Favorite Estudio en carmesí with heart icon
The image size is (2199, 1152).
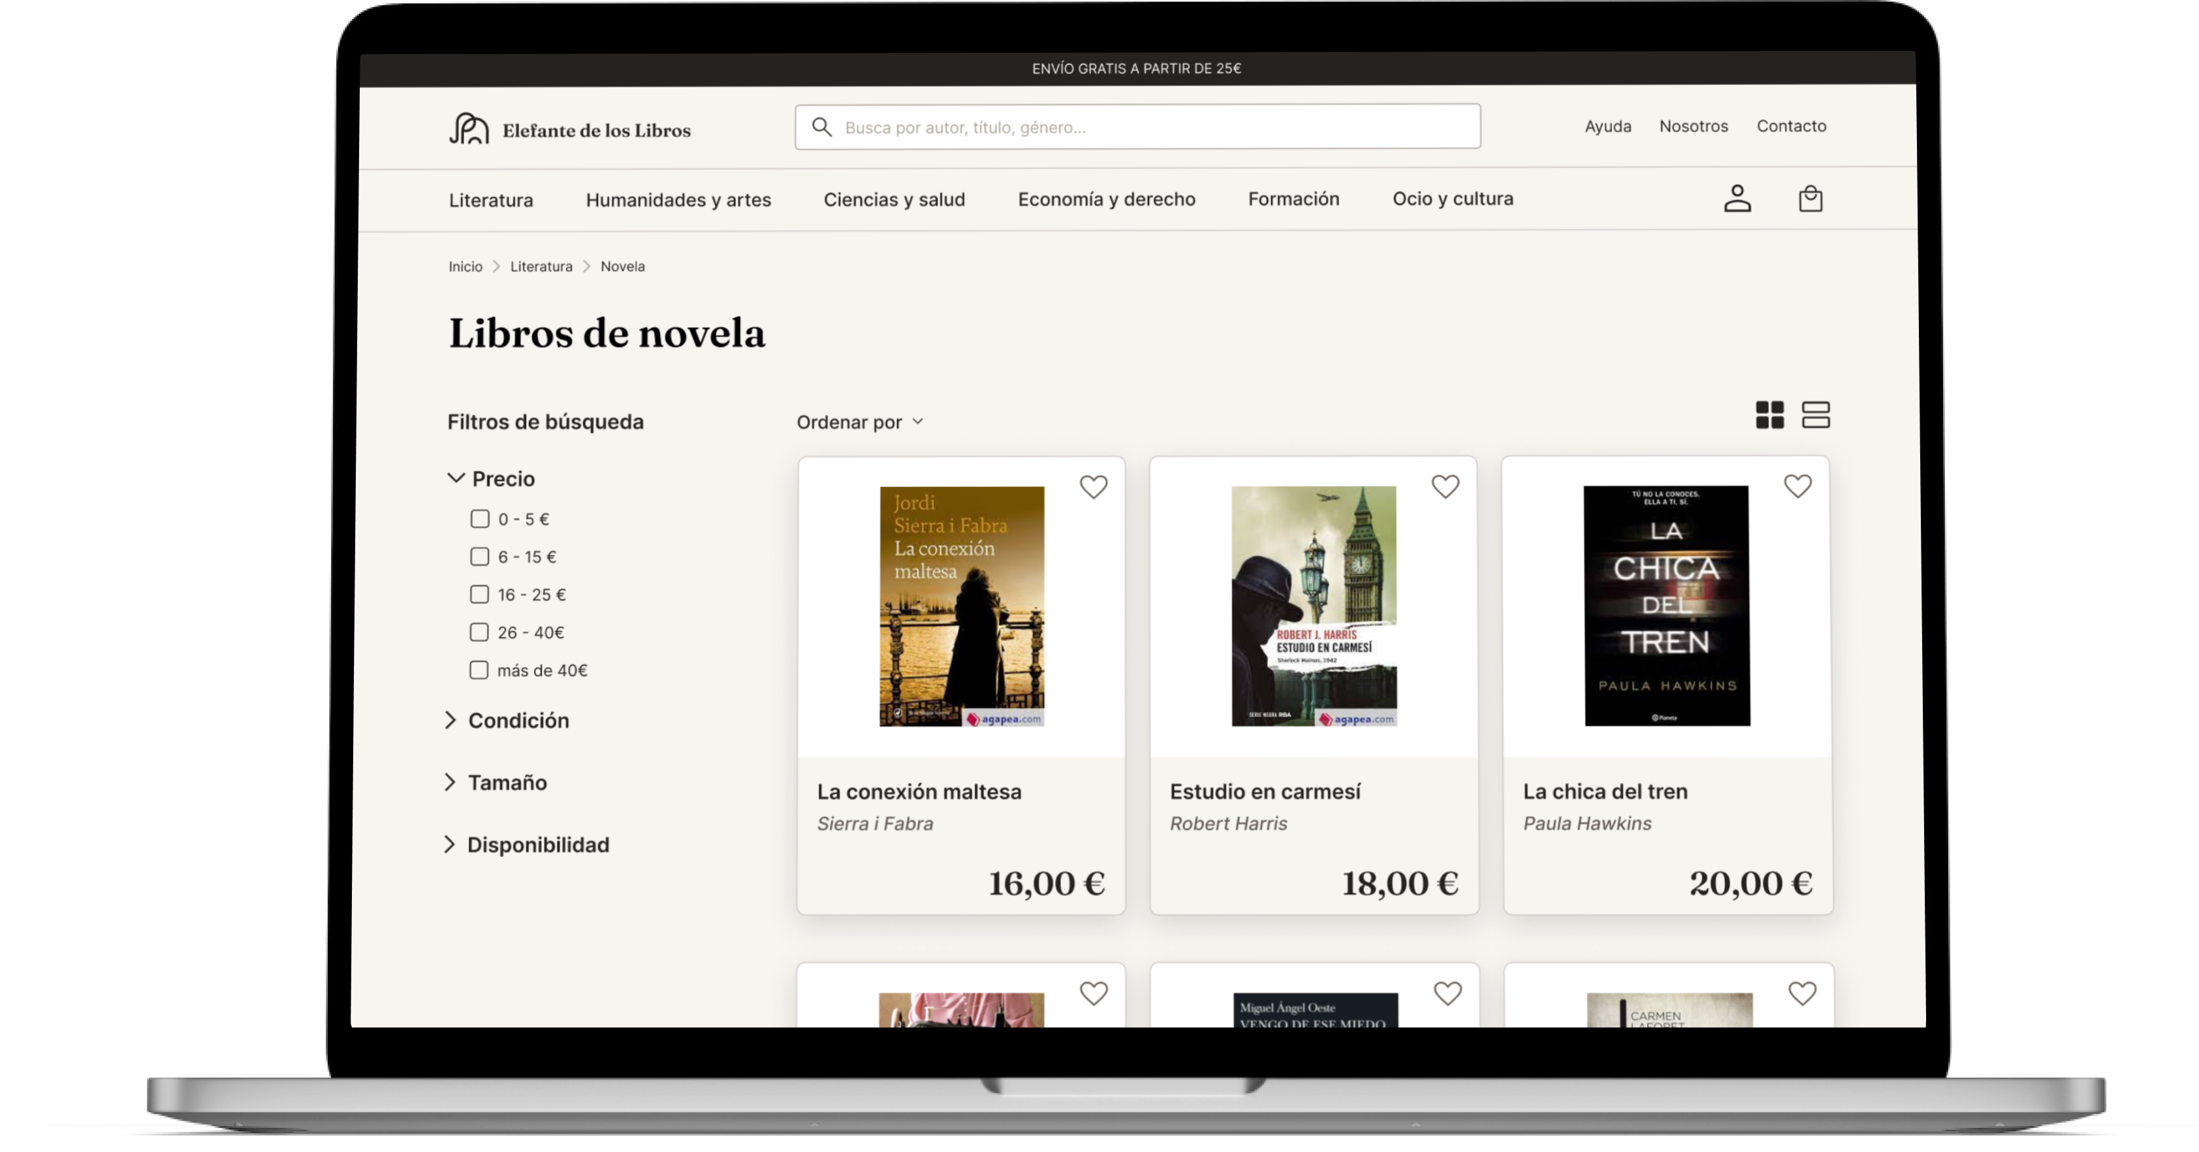[x=1444, y=486]
